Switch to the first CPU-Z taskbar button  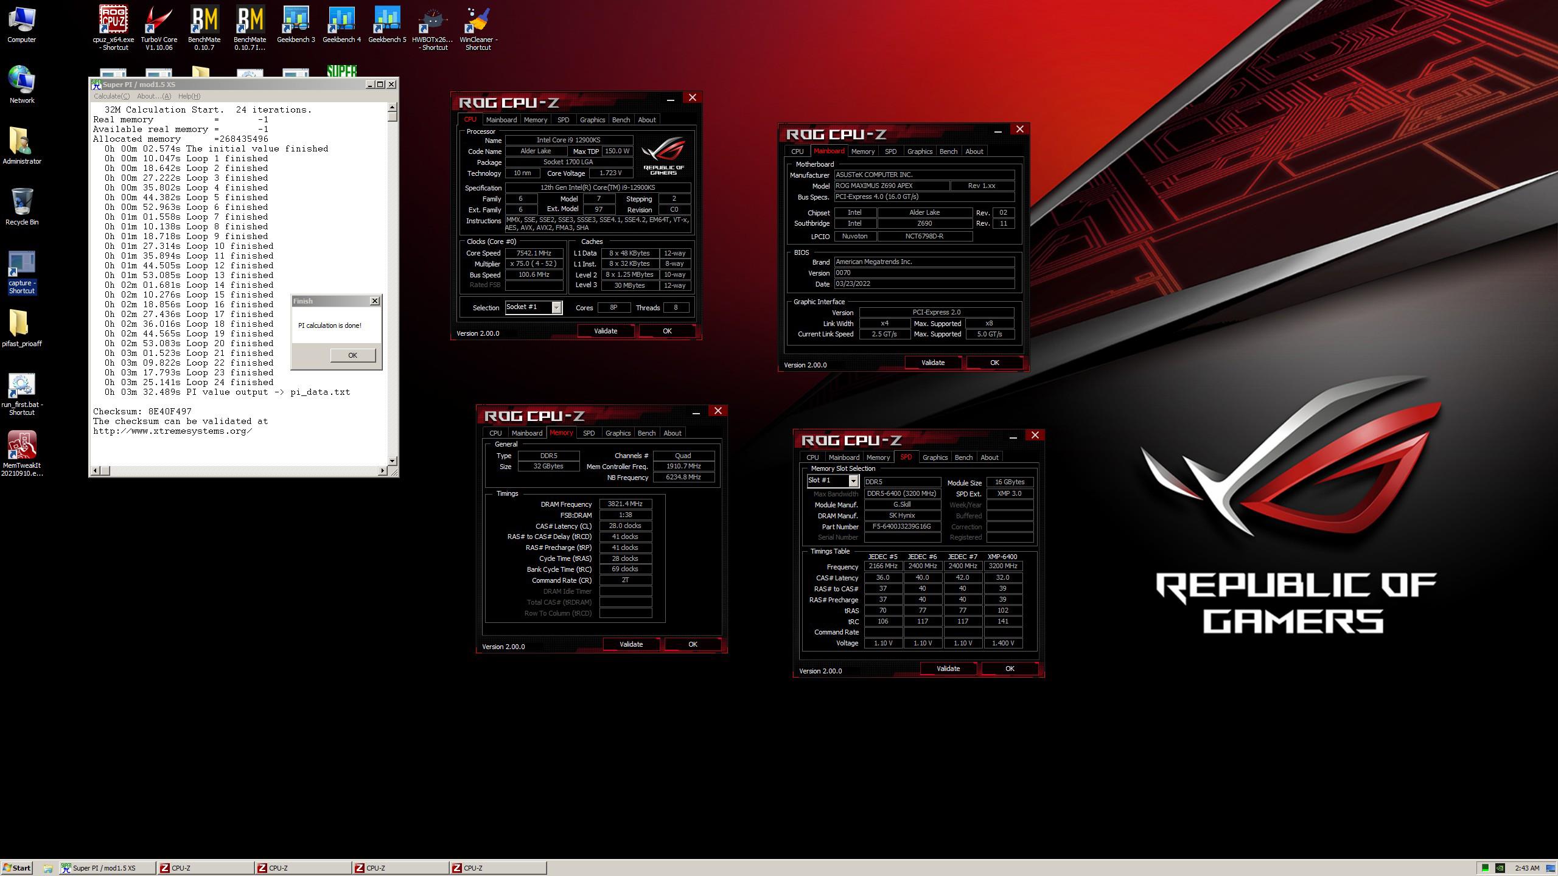click(x=204, y=868)
